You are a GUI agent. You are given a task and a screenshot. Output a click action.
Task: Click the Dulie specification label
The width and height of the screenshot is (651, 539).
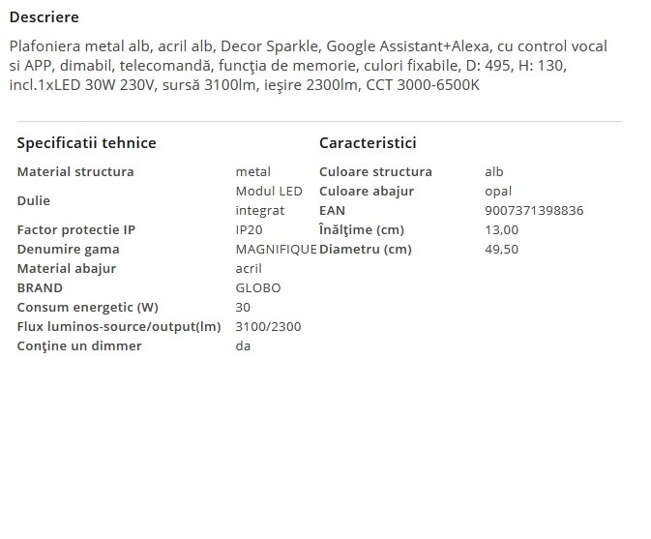pos(34,200)
